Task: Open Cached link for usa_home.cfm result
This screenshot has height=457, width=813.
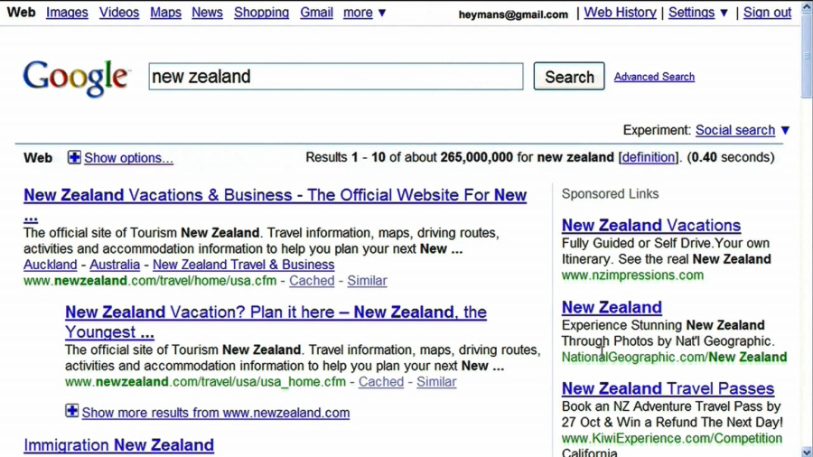Action: (381, 382)
